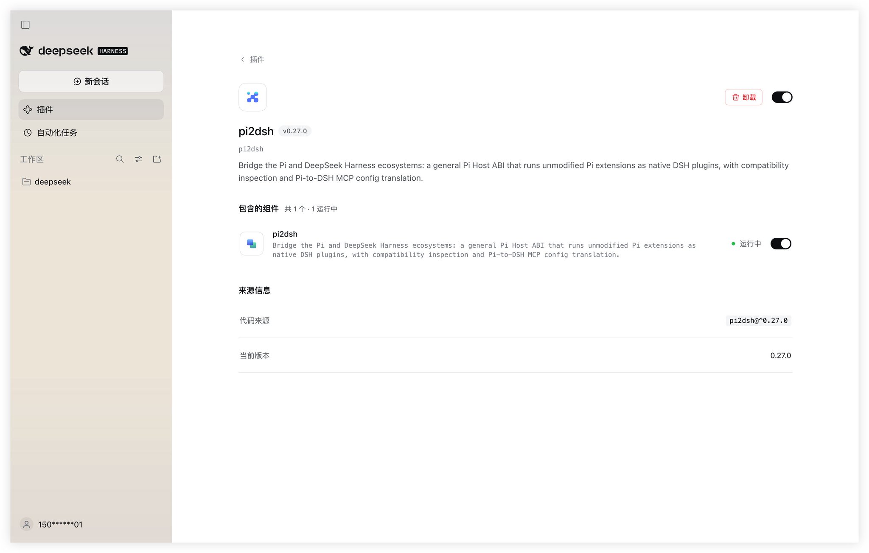Click the pi2dsh plugin logo icon
The height and width of the screenshot is (553, 869).
click(252, 97)
